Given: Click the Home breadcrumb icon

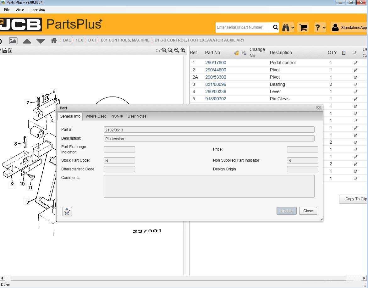Looking at the screenshot, I should [54, 40].
